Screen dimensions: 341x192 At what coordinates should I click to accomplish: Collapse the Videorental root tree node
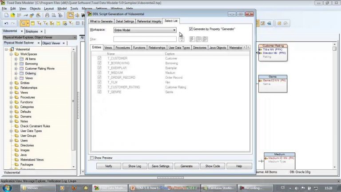pyautogui.click(x=6, y=49)
